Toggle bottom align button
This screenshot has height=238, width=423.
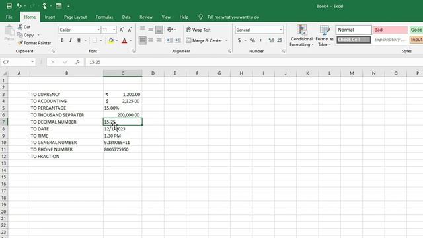pyautogui.click(x=159, y=29)
